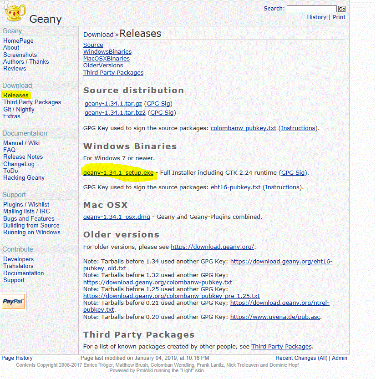Click the Print link
Image resolution: width=376 pixels, height=379 pixels.
[x=339, y=17]
